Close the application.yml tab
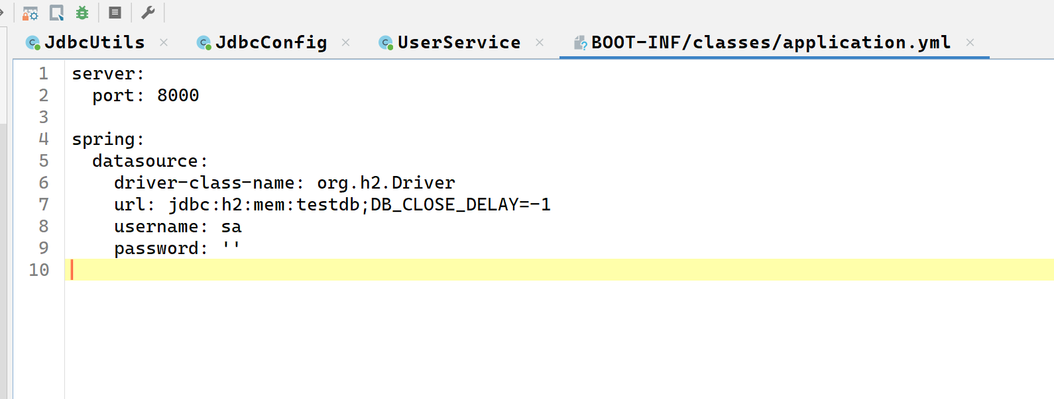Viewport: 1054px width, 399px height. pos(970,42)
